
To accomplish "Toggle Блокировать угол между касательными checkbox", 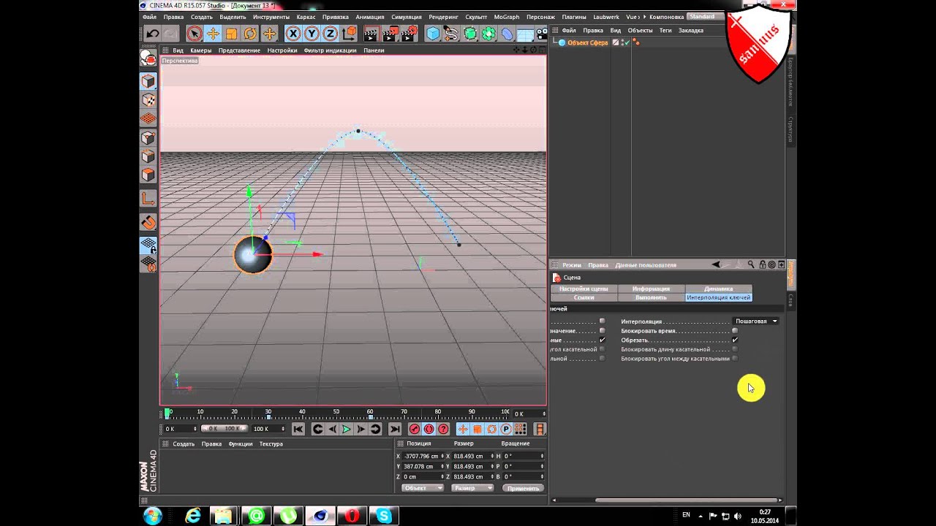I will click(735, 359).
